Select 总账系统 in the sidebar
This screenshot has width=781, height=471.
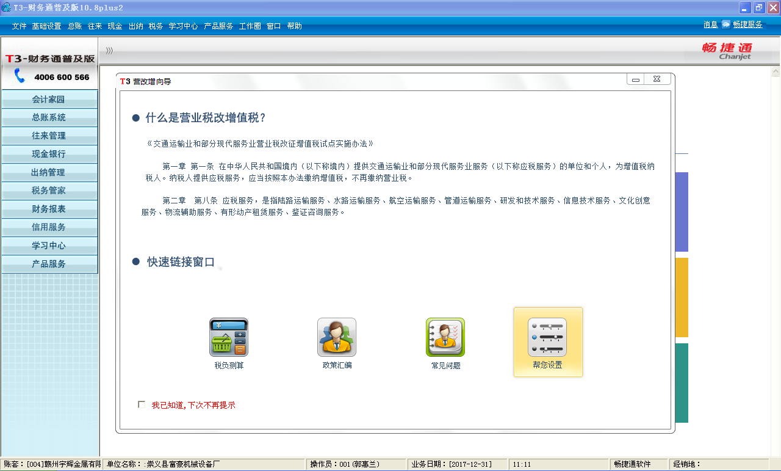click(x=49, y=118)
